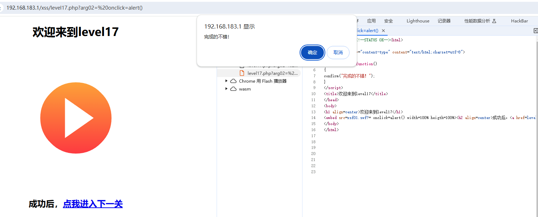Viewport: 538px width, 217px height.
Task: Select the wasm cloud icon
Action: [233, 89]
